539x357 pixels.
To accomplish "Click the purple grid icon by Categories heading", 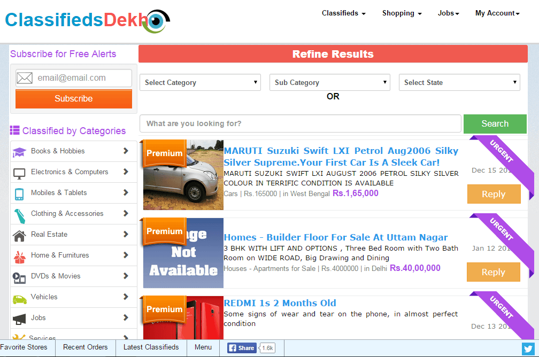I will [x=15, y=130].
